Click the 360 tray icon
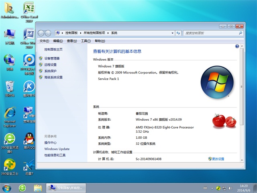The width and height of the screenshot is (257, 193). (218, 188)
